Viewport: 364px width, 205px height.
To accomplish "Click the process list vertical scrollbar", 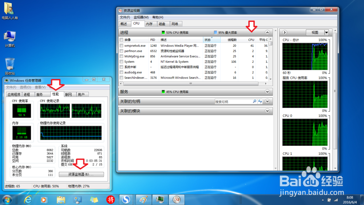I will 270,59.
